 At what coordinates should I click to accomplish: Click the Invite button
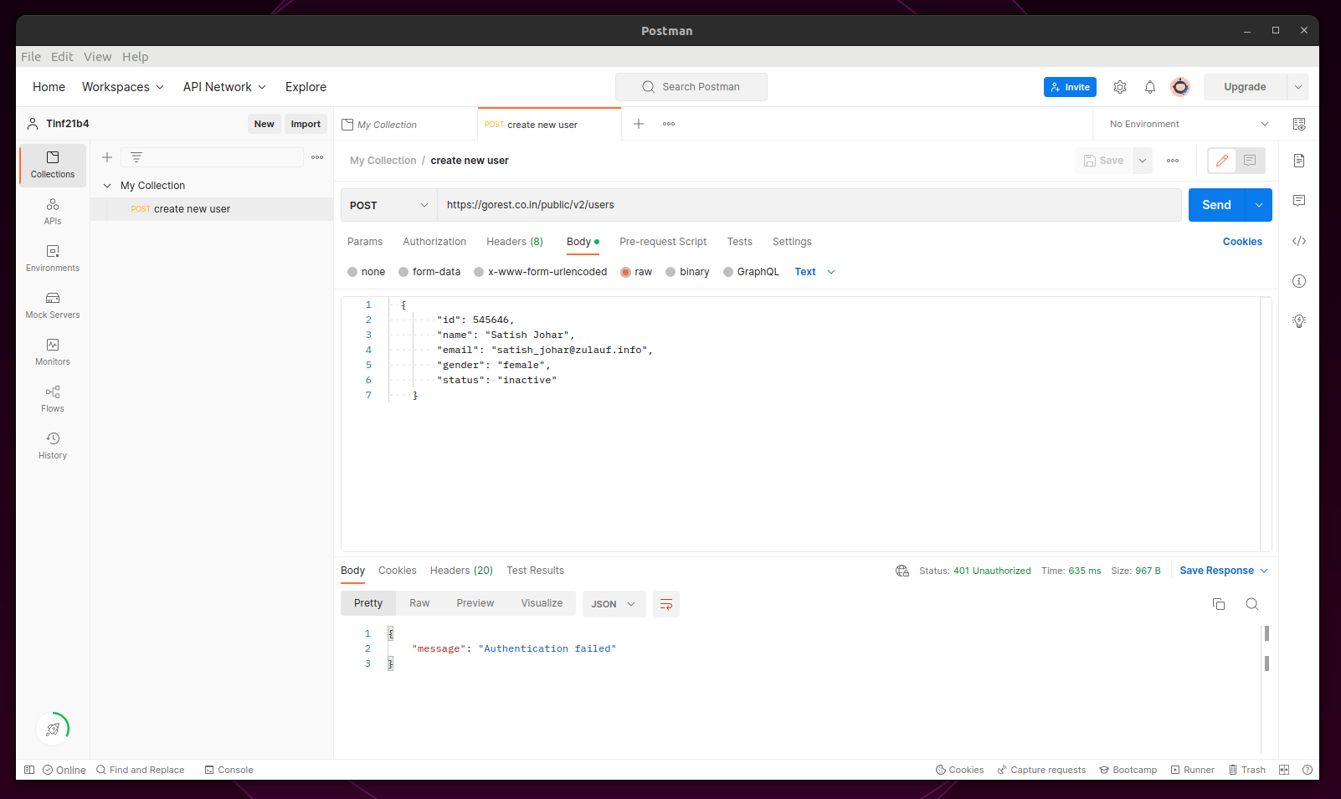tap(1070, 87)
